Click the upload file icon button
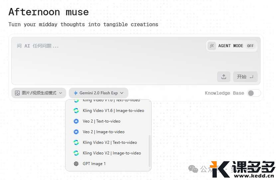 223,77
